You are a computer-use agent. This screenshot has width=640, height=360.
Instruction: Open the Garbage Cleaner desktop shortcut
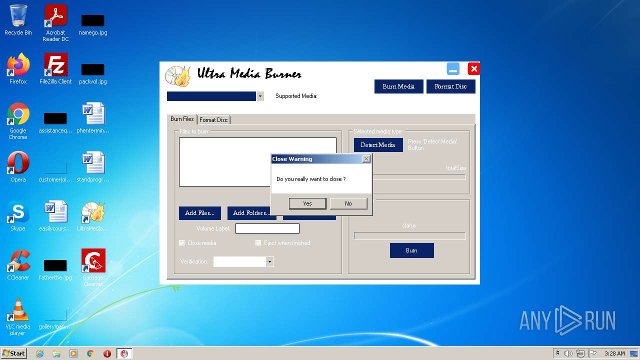[93, 267]
